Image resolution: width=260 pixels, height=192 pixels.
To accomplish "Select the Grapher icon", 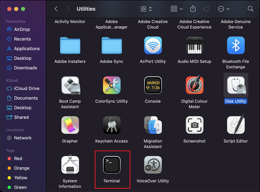I will (x=70, y=125).
